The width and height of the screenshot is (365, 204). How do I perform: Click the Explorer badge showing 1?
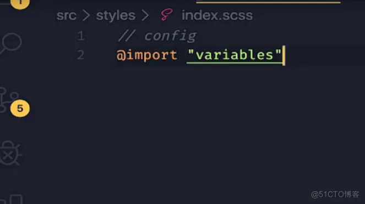pos(20,3)
